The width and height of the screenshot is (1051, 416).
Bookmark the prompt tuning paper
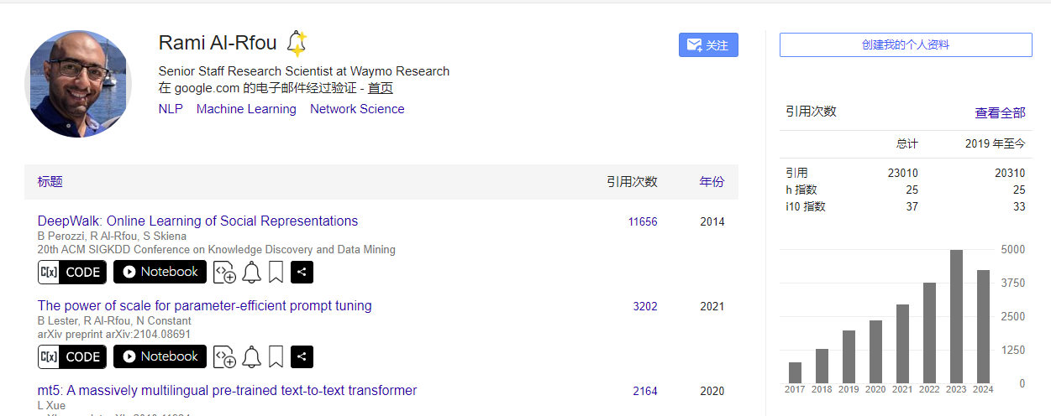276,356
